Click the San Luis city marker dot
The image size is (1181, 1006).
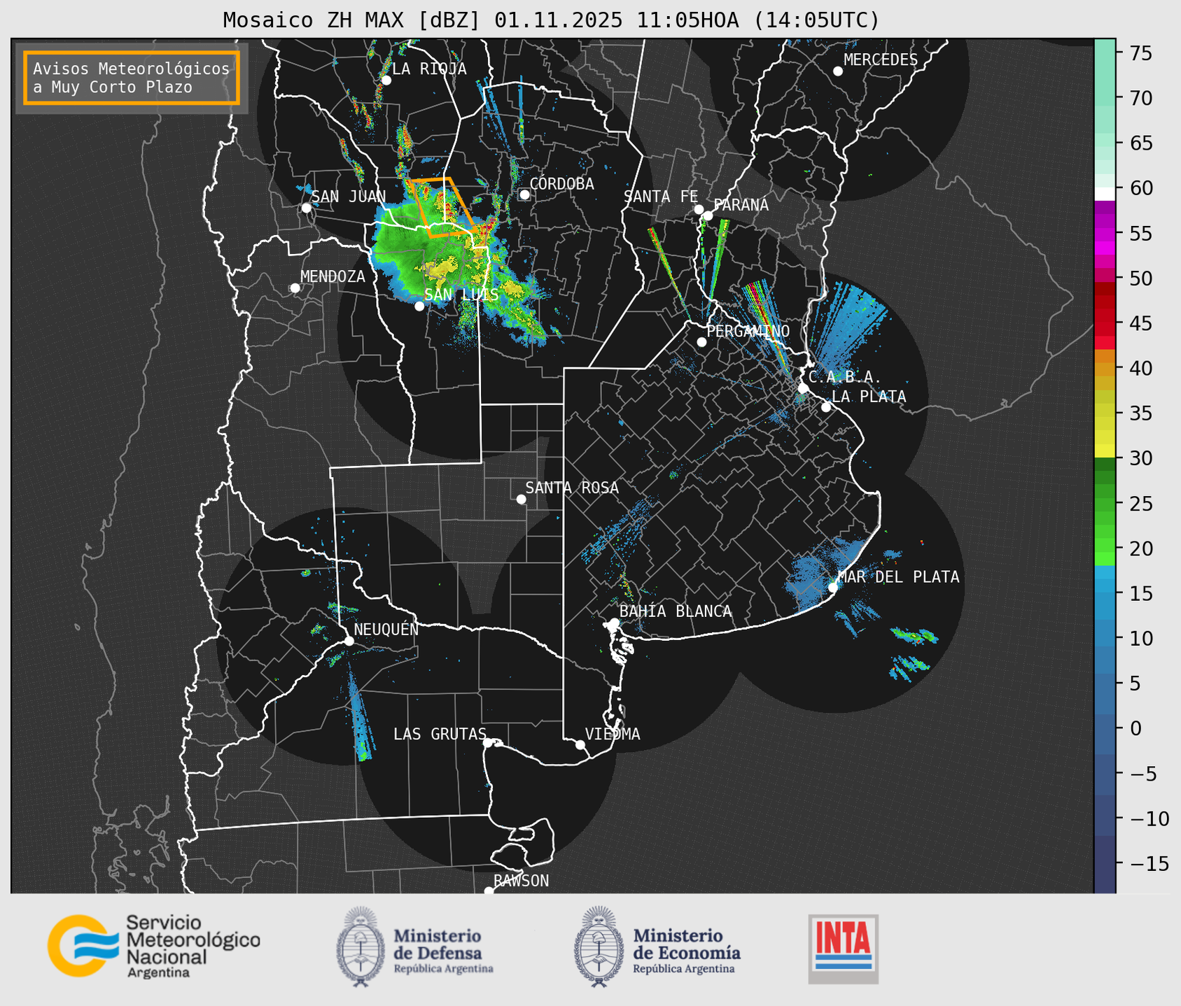coord(419,306)
